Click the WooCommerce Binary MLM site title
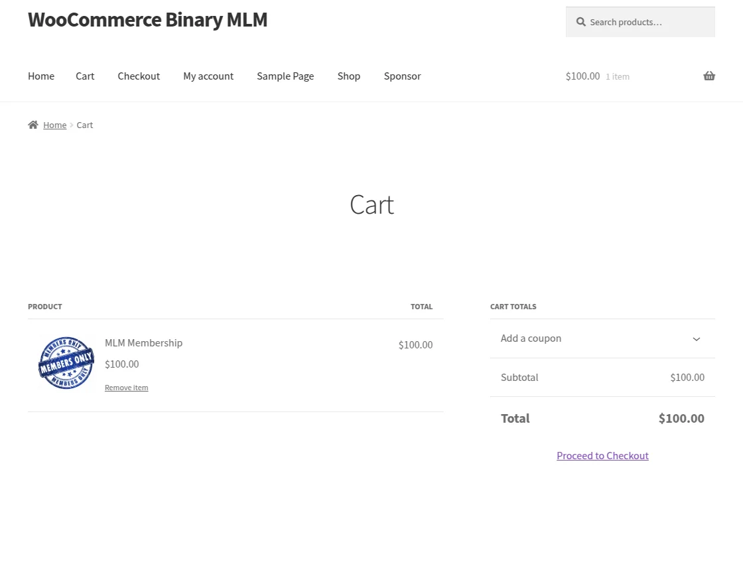The image size is (743, 584). (x=147, y=19)
